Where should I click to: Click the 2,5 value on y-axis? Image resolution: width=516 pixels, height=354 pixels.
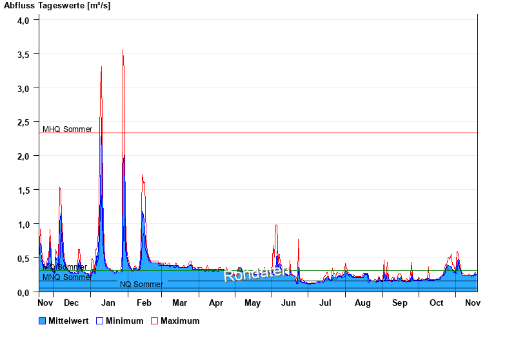pyautogui.click(x=23, y=122)
